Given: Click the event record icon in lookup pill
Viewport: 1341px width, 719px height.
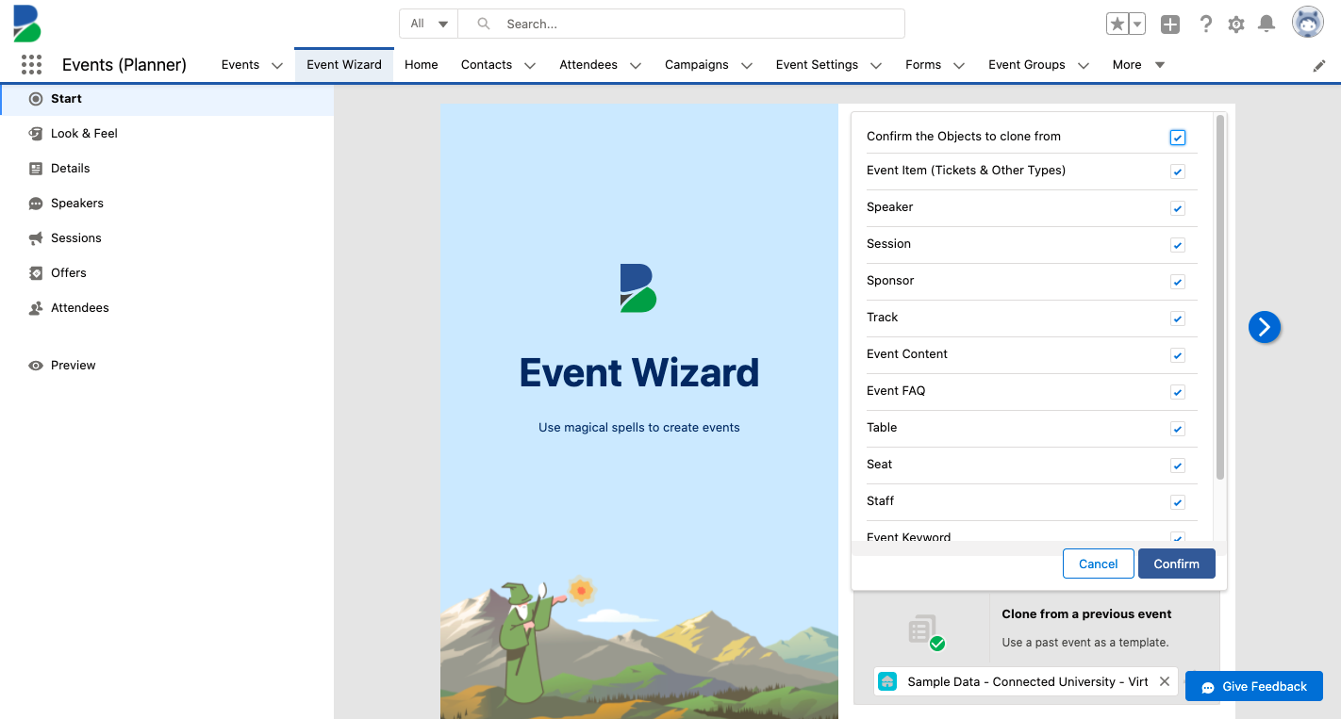Looking at the screenshot, I should click(x=887, y=681).
